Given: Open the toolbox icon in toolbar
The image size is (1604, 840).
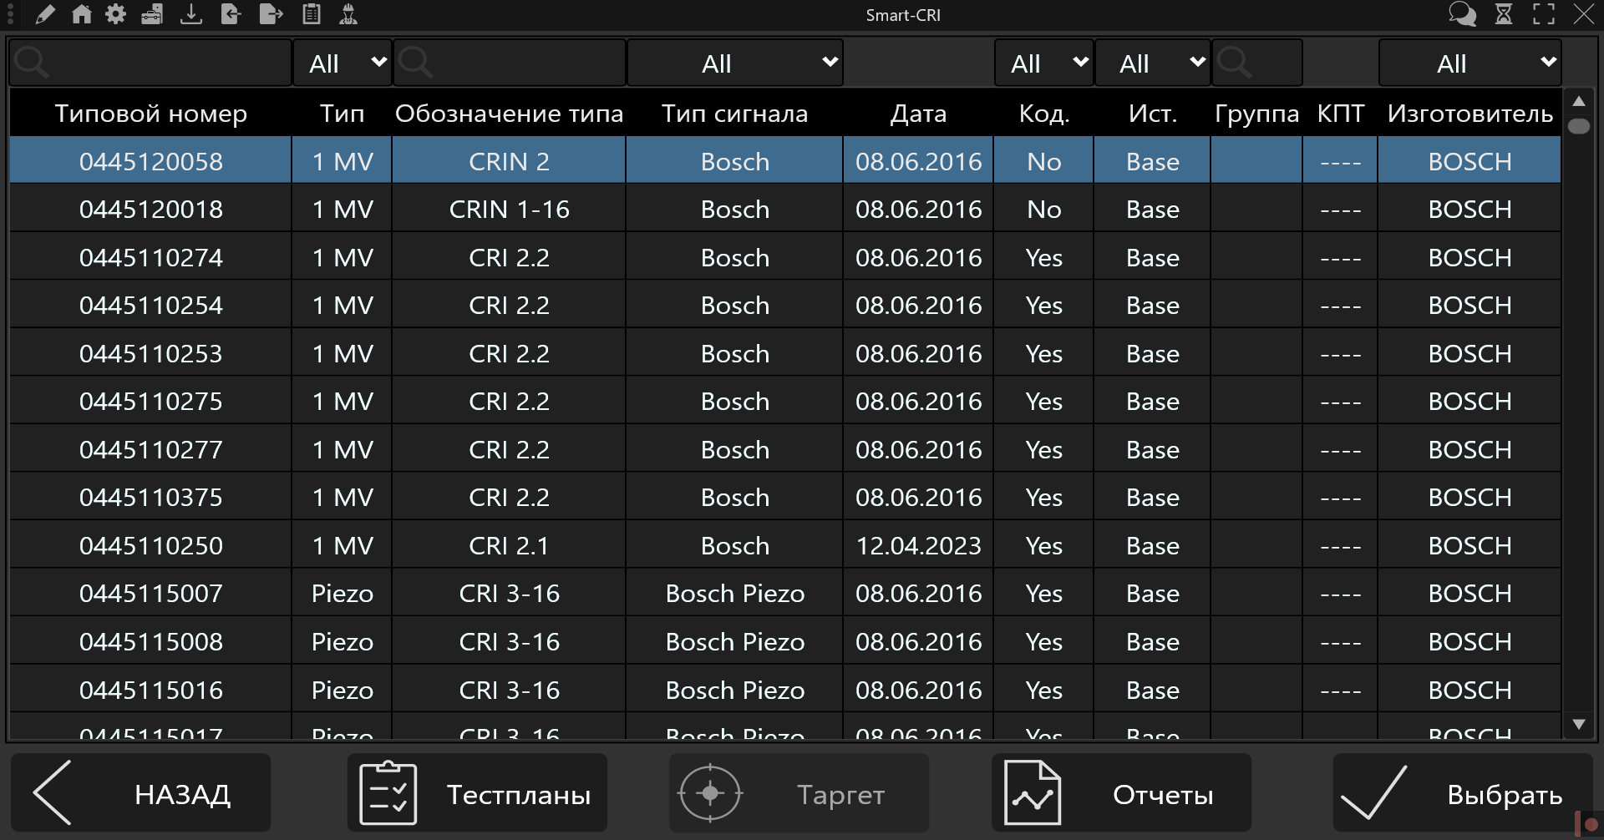Looking at the screenshot, I should [152, 14].
